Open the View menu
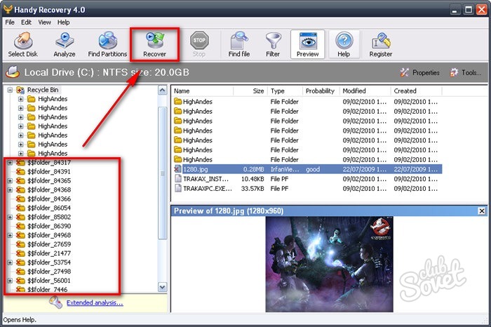The width and height of the screenshot is (491, 327). pos(44,22)
